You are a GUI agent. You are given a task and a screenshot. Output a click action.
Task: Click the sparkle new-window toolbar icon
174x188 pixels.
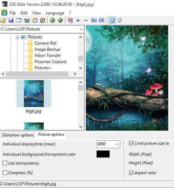pos(34,20)
